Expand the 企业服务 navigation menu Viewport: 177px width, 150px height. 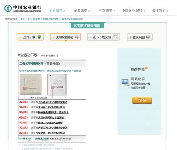point(82,10)
